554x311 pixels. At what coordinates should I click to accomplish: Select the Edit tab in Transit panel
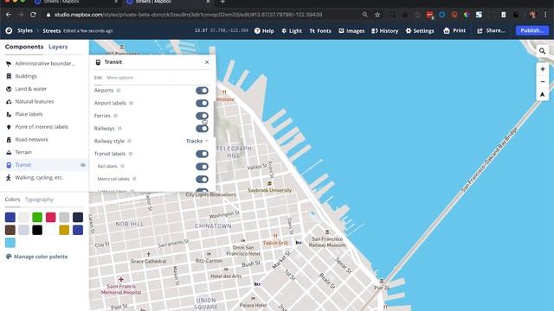(x=98, y=78)
